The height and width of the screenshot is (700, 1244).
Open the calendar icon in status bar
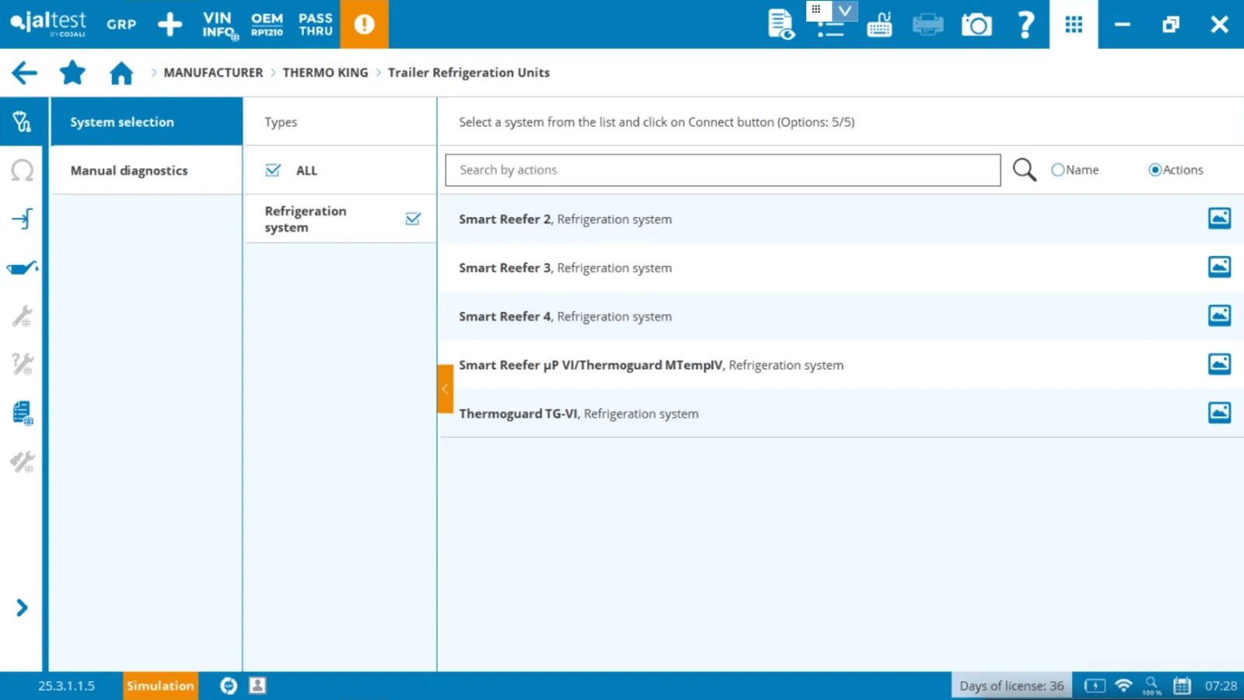click(x=1182, y=685)
